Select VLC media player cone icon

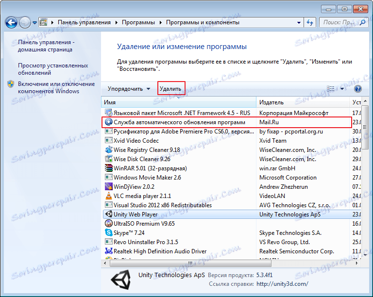pyautogui.click(x=109, y=196)
